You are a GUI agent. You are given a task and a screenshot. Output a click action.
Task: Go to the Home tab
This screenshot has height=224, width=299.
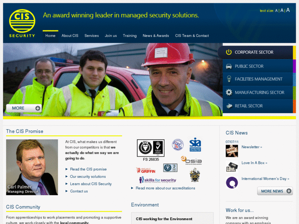(50, 36)
